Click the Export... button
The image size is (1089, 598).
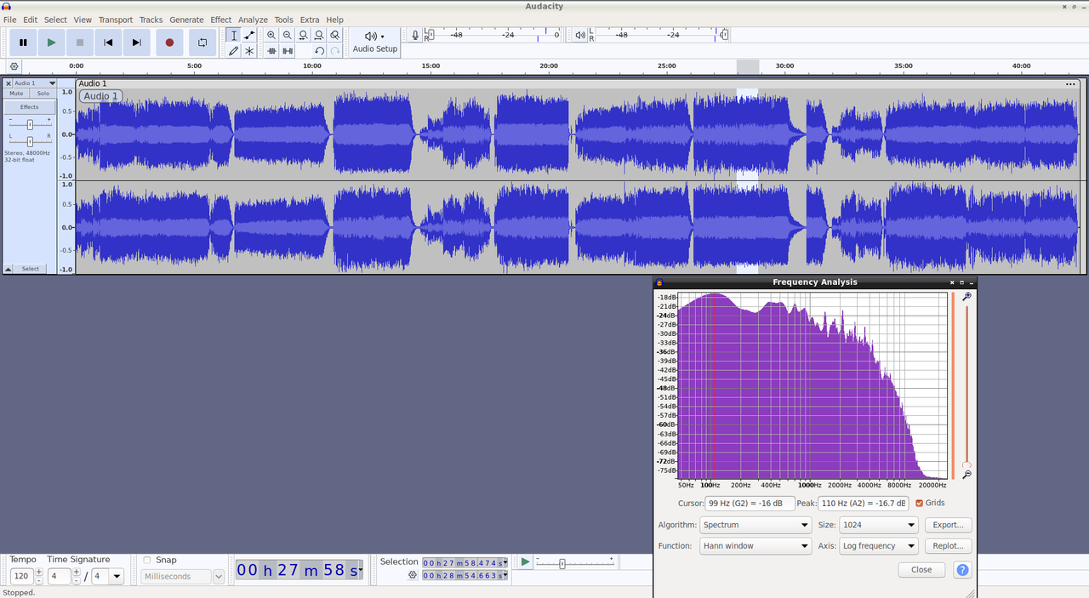click(948, 525)
